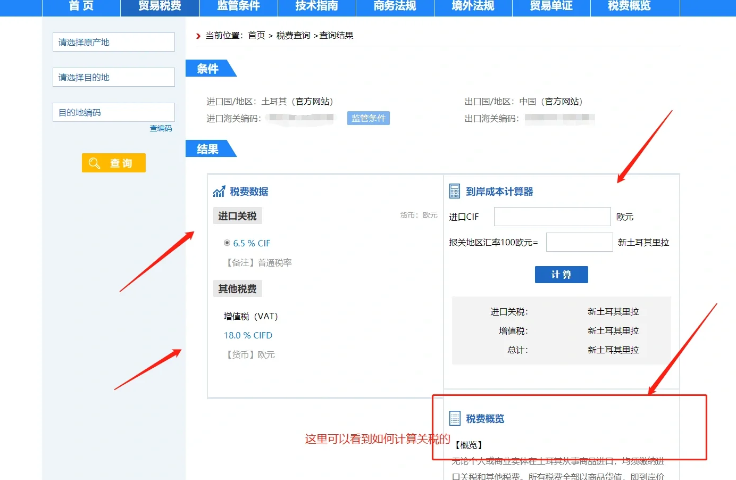Click the 进口CIF amount input field
Screen dimensions: 736x480
[x=553, y=217]
